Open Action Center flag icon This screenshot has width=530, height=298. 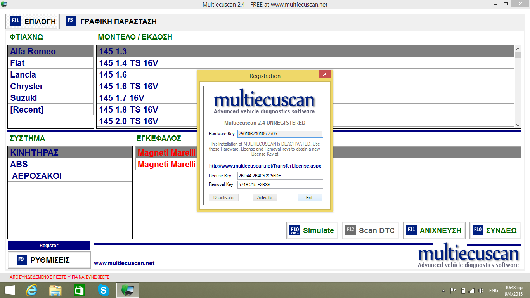point(452,290)
